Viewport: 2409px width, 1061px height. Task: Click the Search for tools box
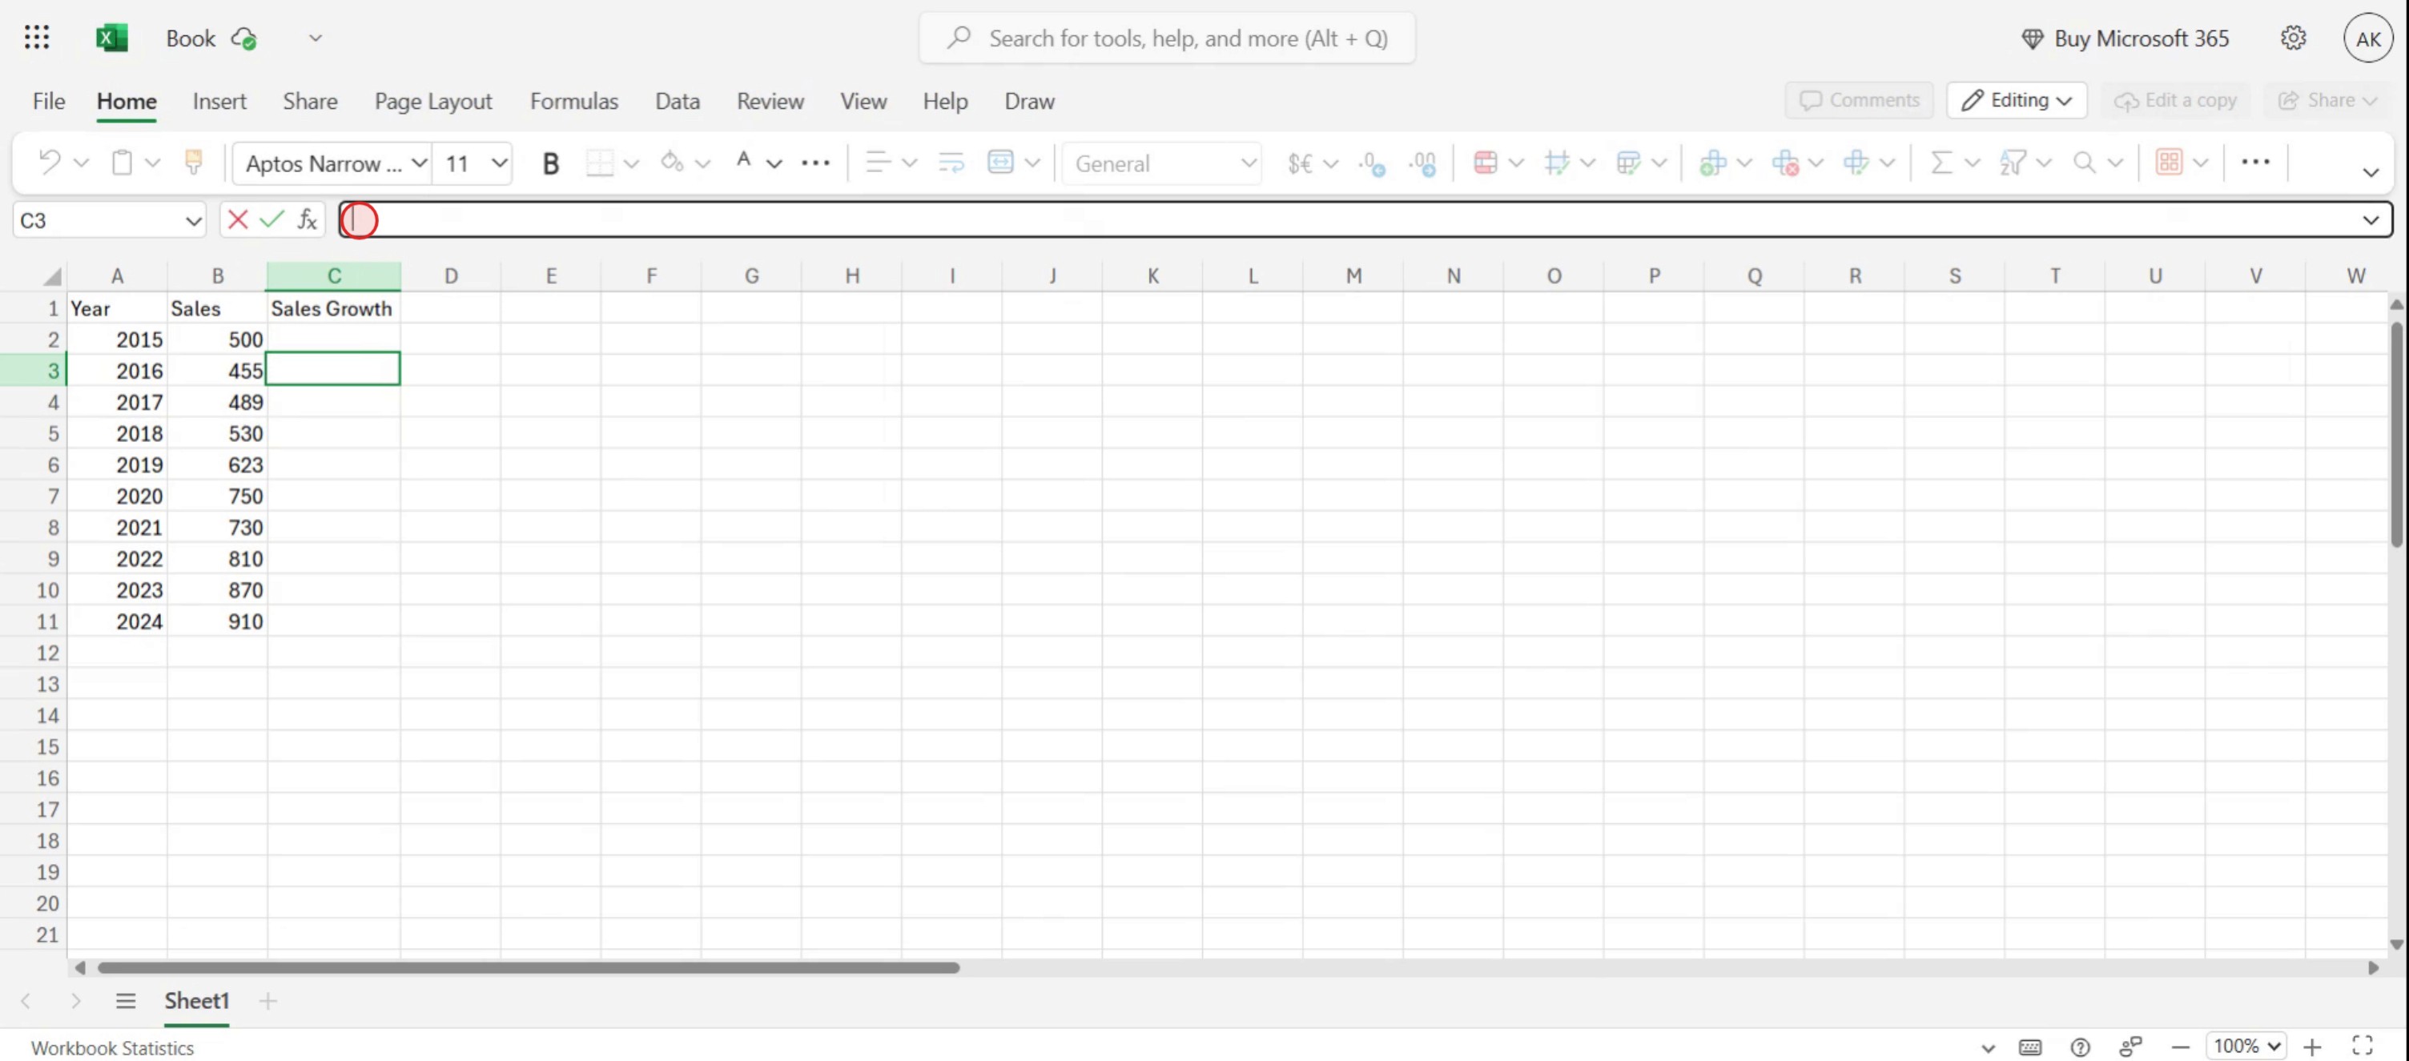pos(1166,38)
